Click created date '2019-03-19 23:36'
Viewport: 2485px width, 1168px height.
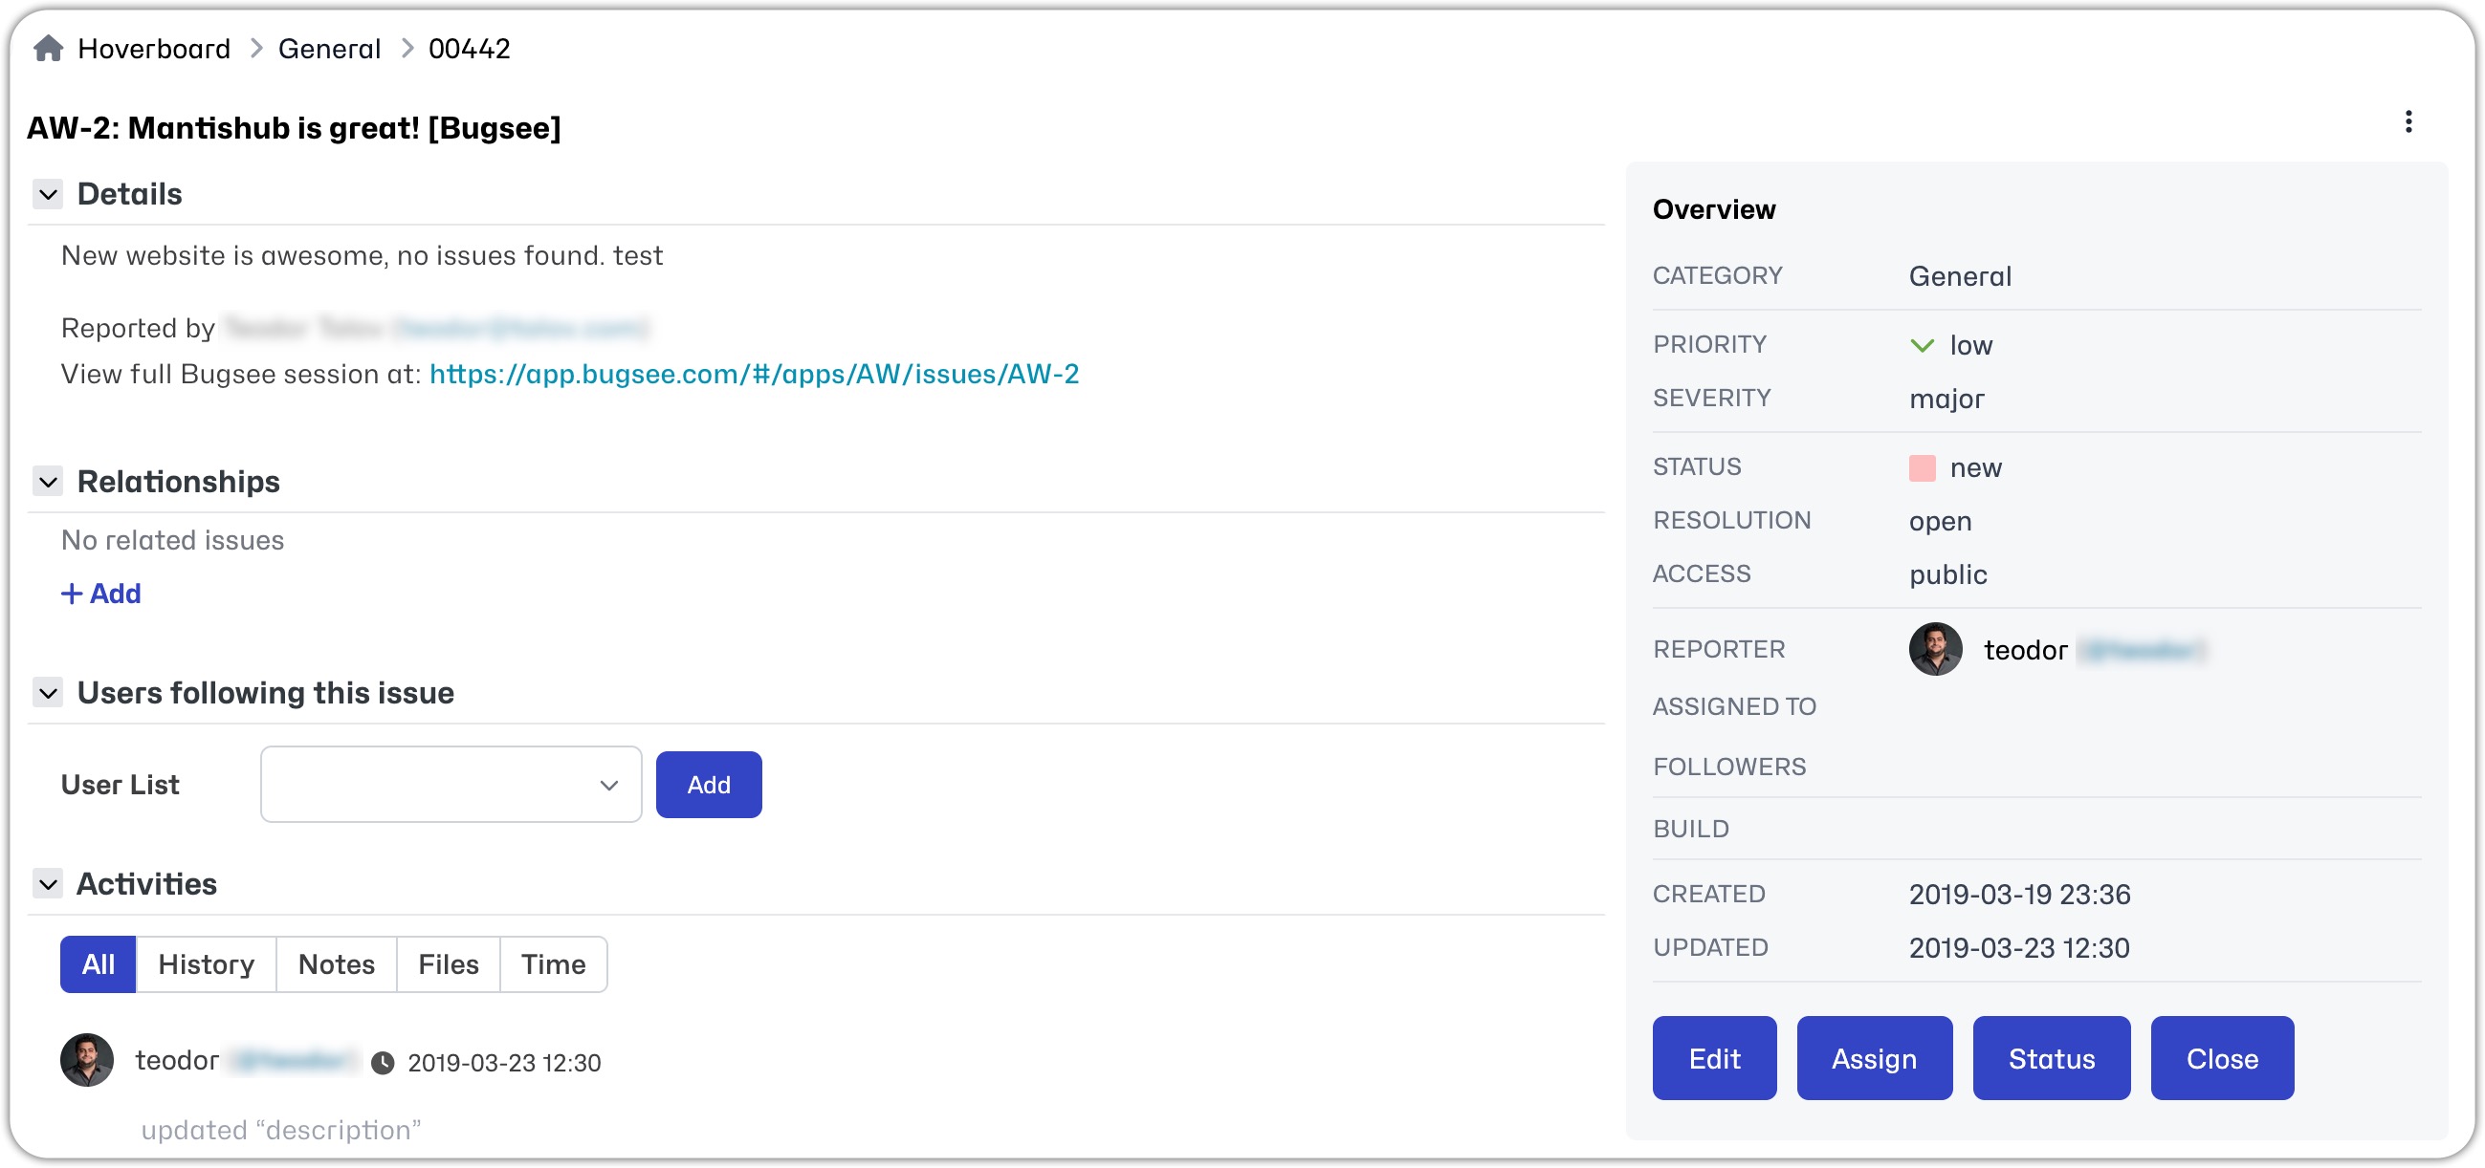2020,895
